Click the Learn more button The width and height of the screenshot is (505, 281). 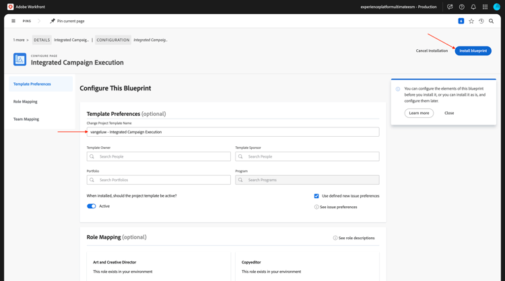click(419, 113)
